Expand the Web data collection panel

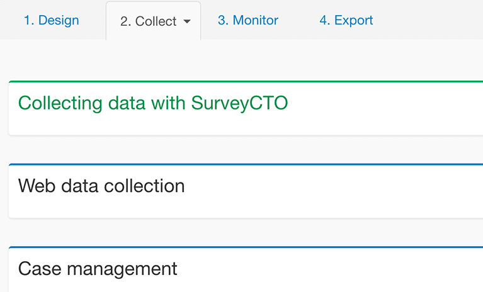pos(246,191)
